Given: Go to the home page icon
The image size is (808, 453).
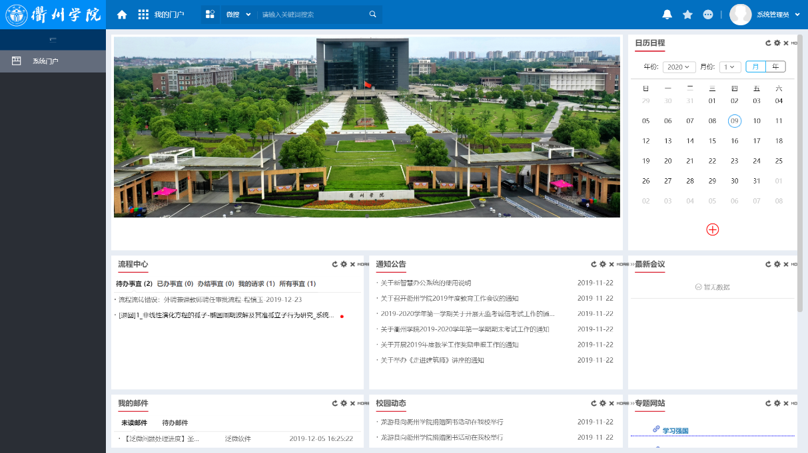Looking at the screenshot, I should [x=121, y=15].
